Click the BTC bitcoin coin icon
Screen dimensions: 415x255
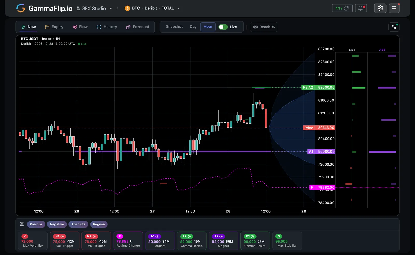tap(127, 8)
